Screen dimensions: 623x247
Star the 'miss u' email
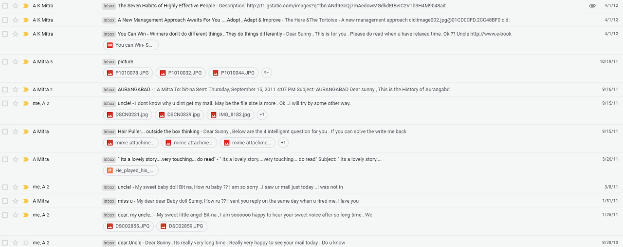[15, 201]
